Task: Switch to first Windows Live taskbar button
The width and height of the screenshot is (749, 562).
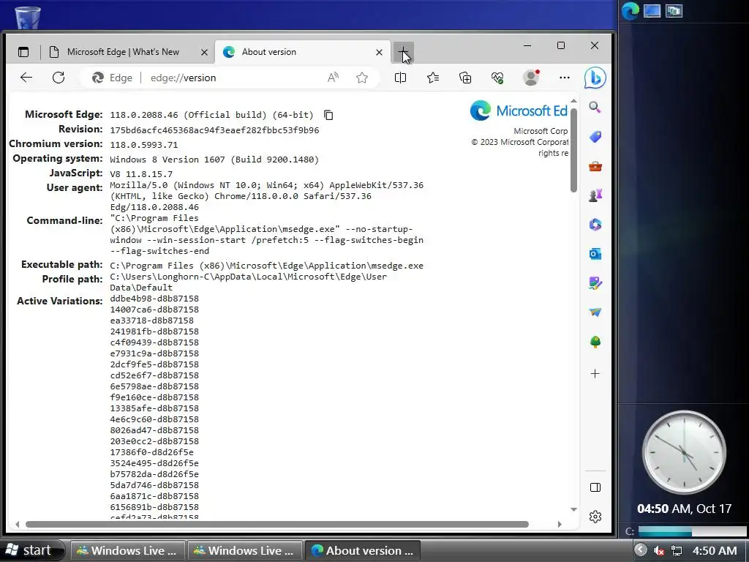Action: tap(127, 550)
